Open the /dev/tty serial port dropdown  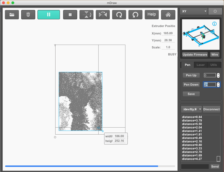point(192,109)
